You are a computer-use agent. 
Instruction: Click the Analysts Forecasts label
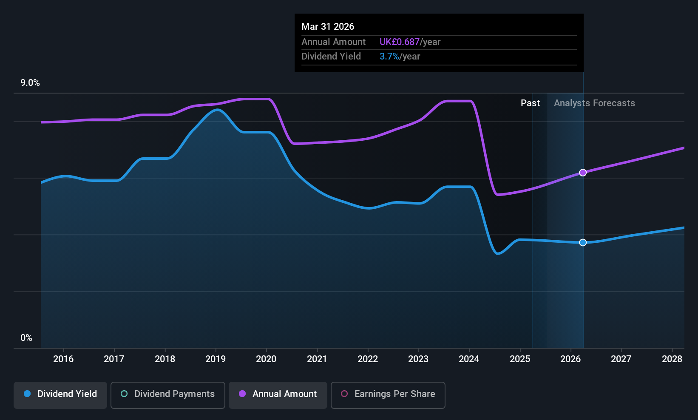point(594,103)
